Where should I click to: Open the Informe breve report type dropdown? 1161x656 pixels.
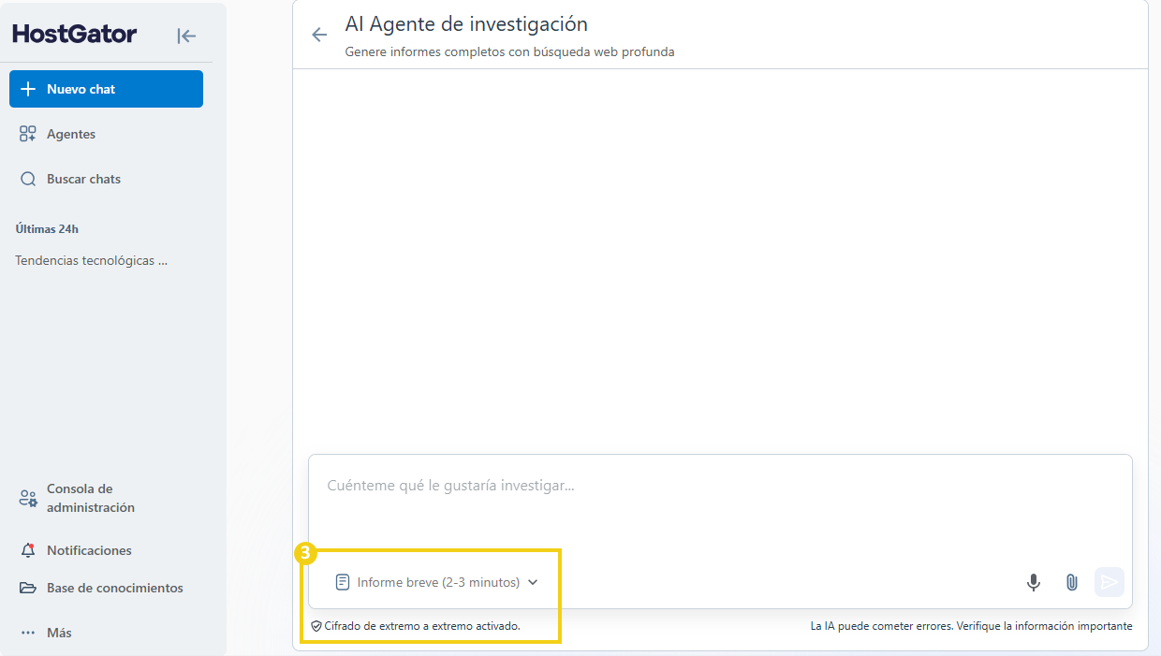point(437,582)
